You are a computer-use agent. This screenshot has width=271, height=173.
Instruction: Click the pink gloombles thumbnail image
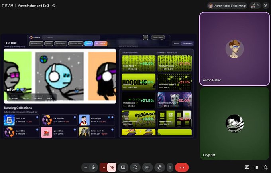tap(47, 132)
